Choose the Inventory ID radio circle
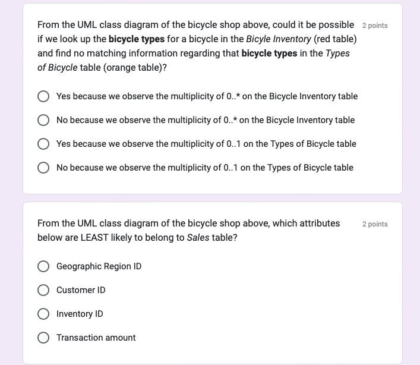The width and height of the screenshot is (420, 365). 43,314
